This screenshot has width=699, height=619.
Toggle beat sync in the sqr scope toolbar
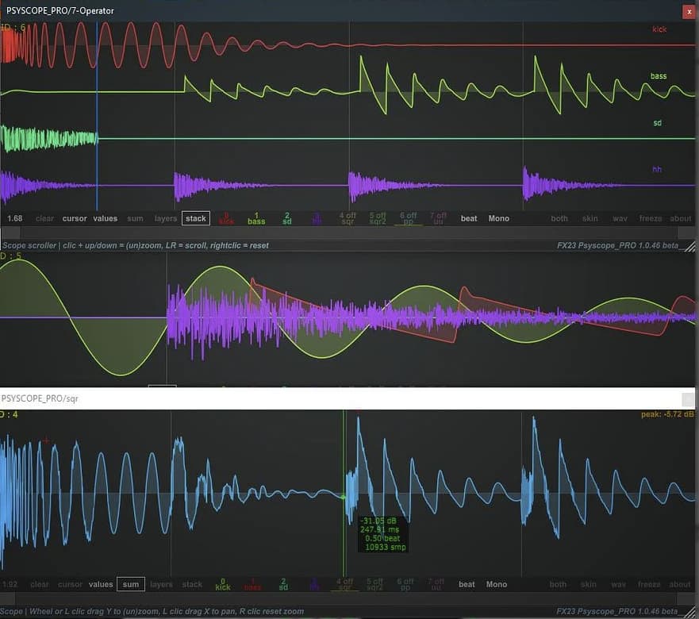pyautogui.click(x=467, y=585)
